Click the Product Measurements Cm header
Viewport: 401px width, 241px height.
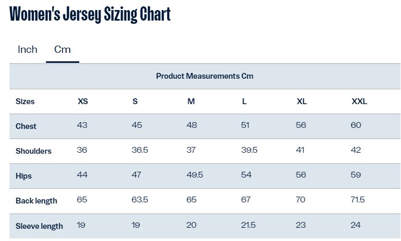[204, 76]
